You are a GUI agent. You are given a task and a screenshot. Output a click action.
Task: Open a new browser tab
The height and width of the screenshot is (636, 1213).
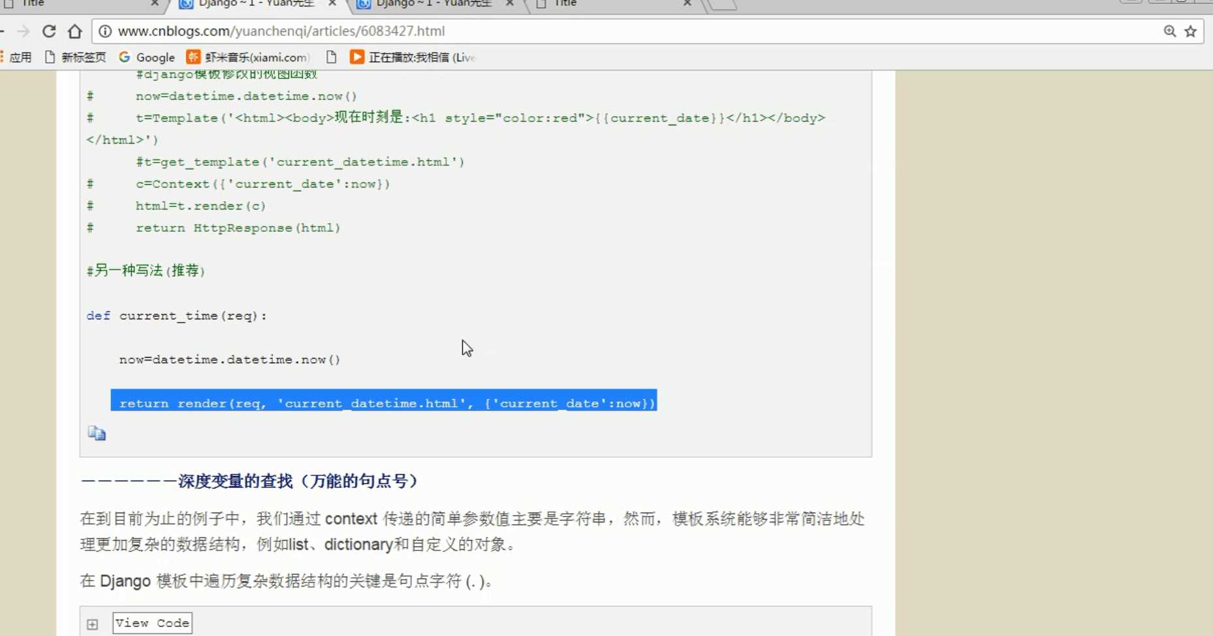click(722, 5)
